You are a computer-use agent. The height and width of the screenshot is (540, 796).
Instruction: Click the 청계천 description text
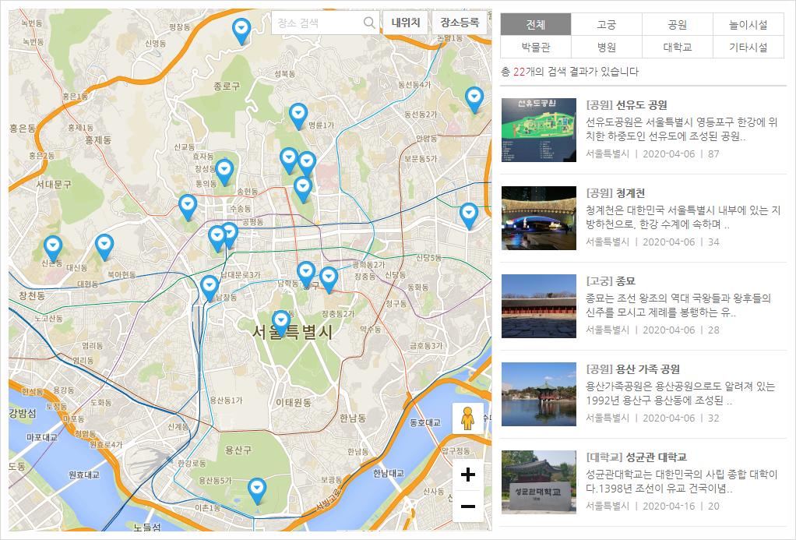[683, 217]
